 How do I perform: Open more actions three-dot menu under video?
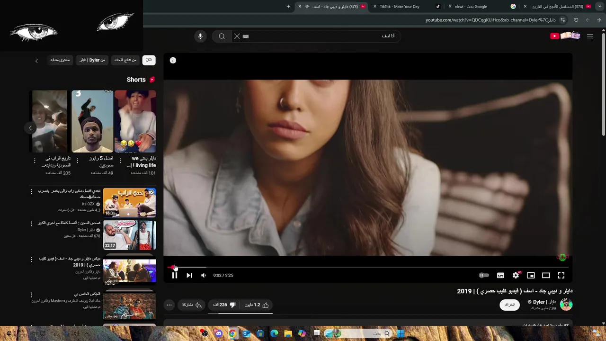click(x=169, y=305)
